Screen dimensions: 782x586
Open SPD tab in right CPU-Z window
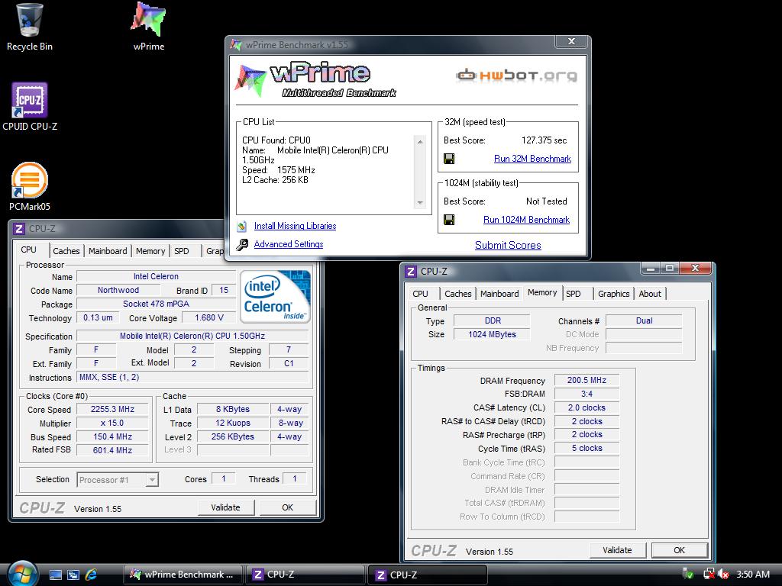(x=574, y=294)
